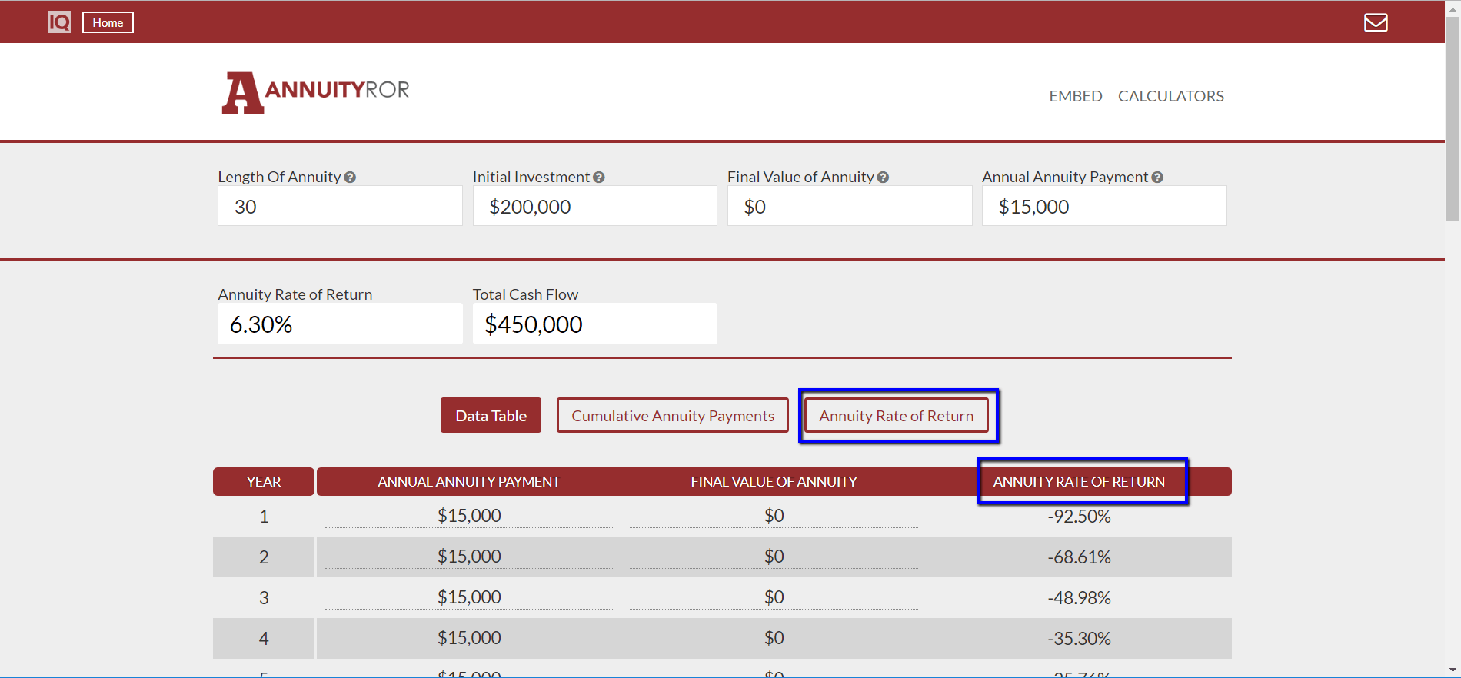The height and width of the screenshot is (678, 1461).
Task: Click the AnnuityROR logo
Action: pyautogui.click(x=315, y=93)
